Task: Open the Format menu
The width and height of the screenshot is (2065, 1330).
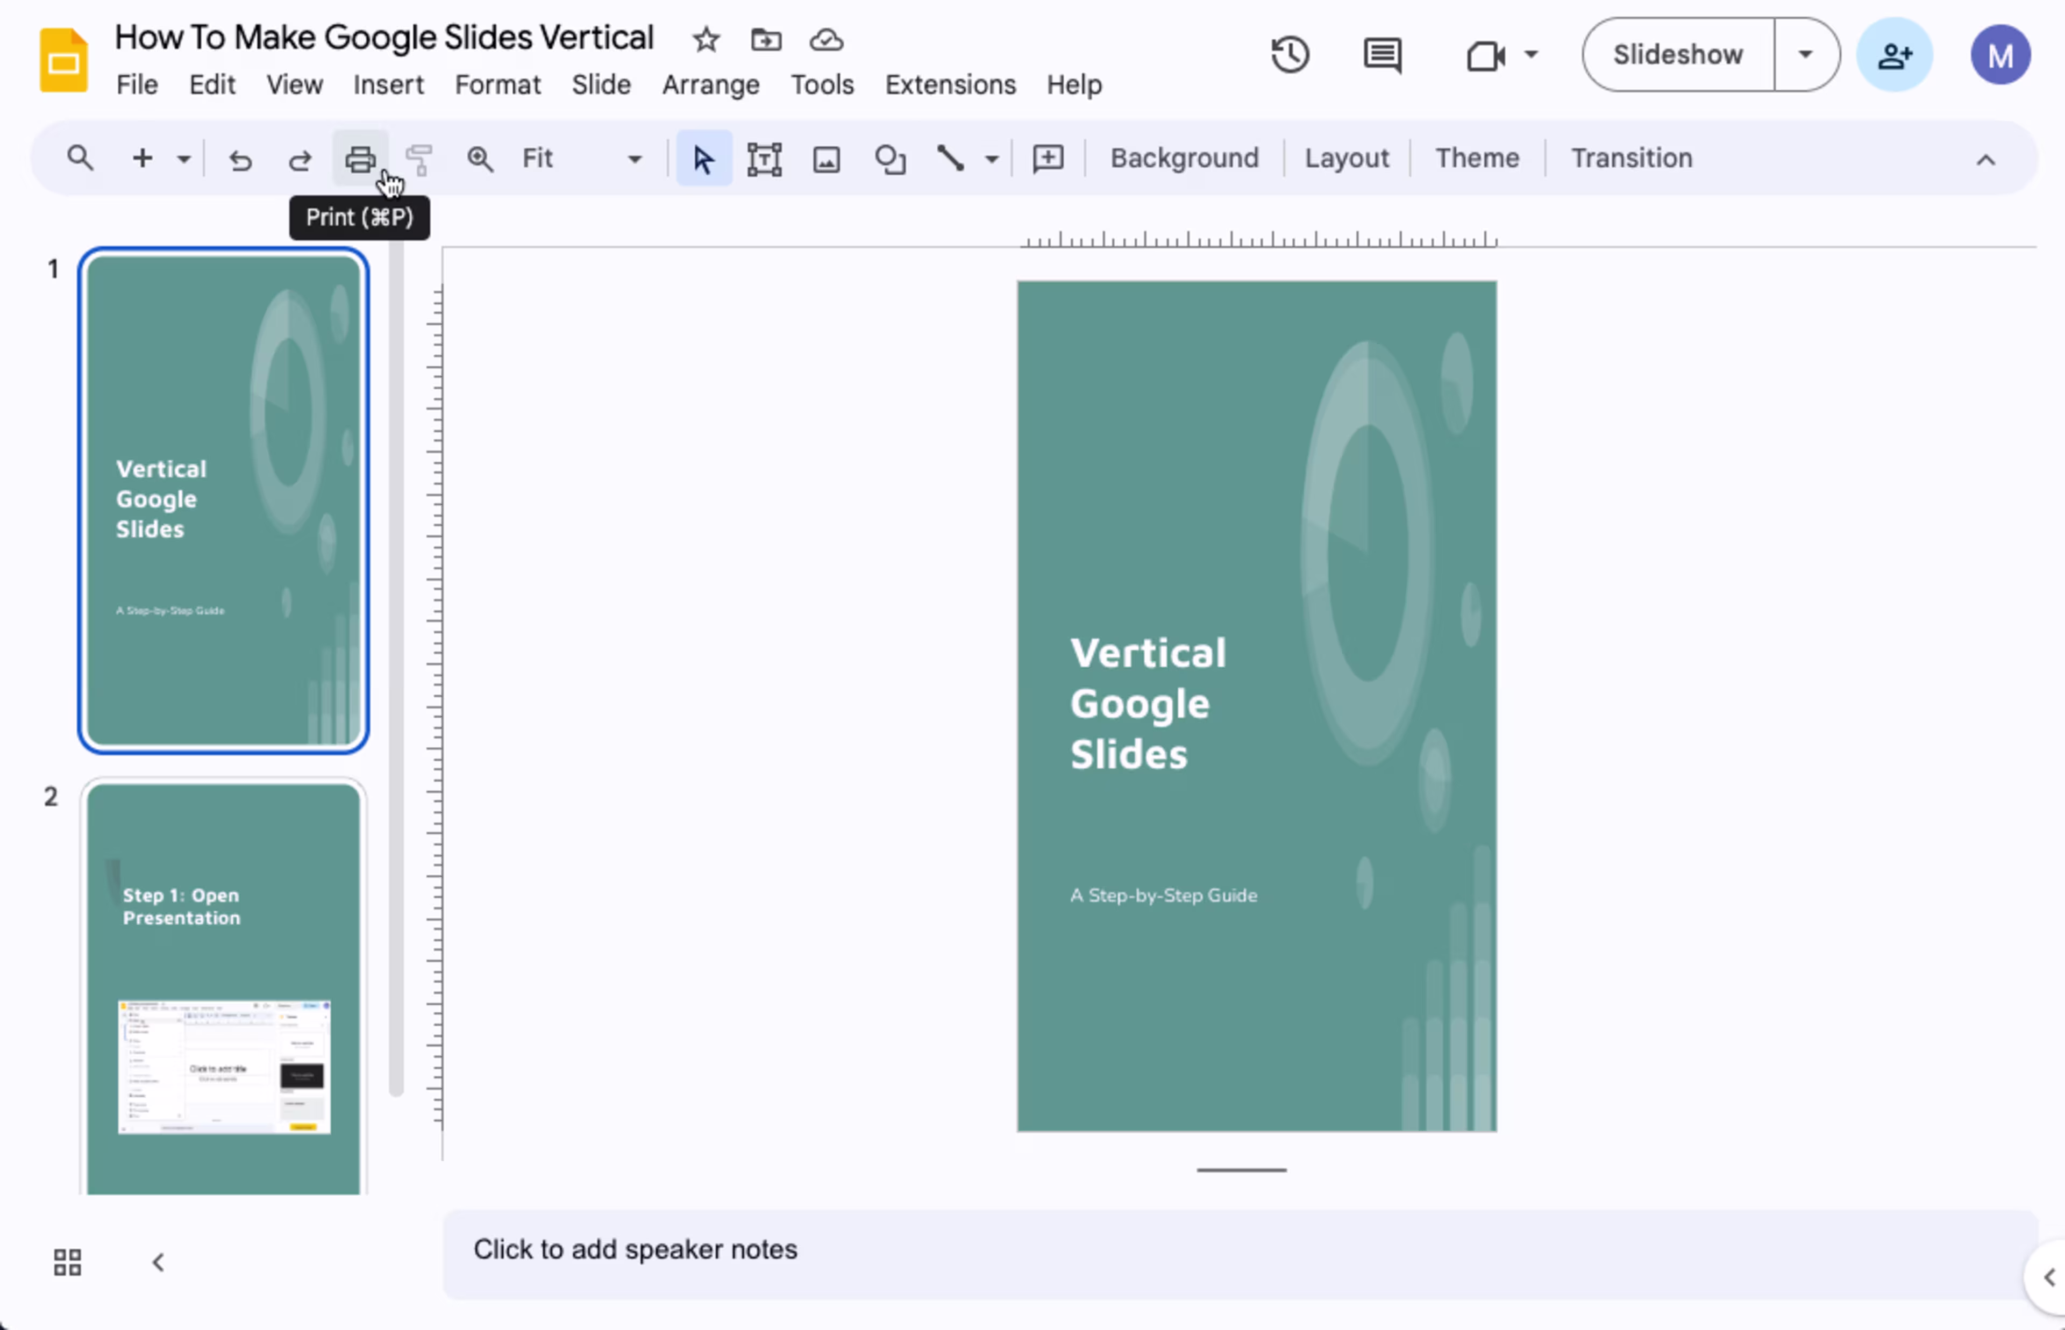Action: 497,84
